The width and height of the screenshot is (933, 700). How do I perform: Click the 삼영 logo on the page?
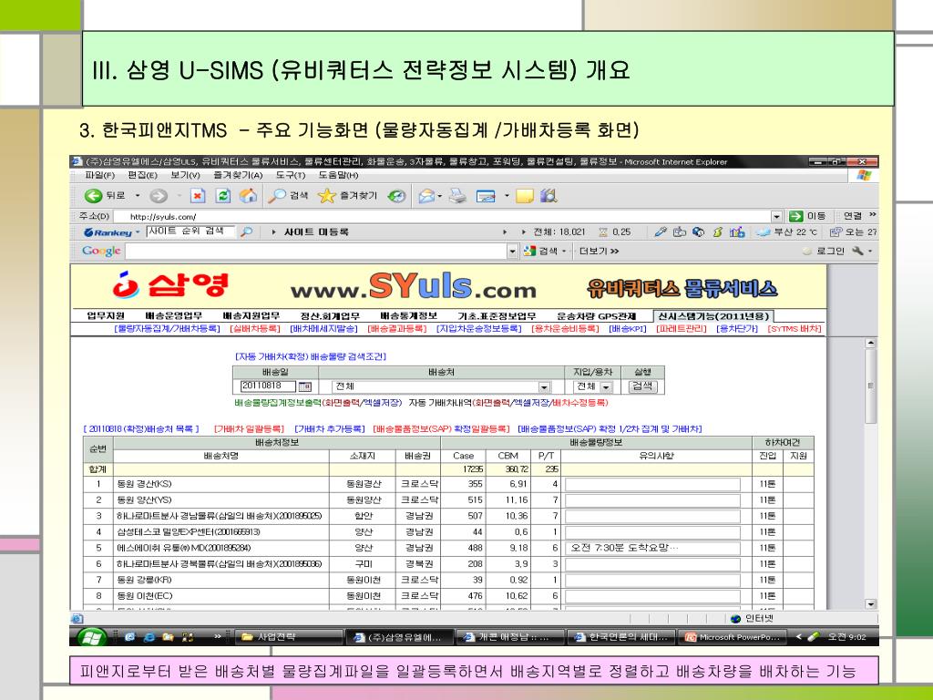(170, 285)
